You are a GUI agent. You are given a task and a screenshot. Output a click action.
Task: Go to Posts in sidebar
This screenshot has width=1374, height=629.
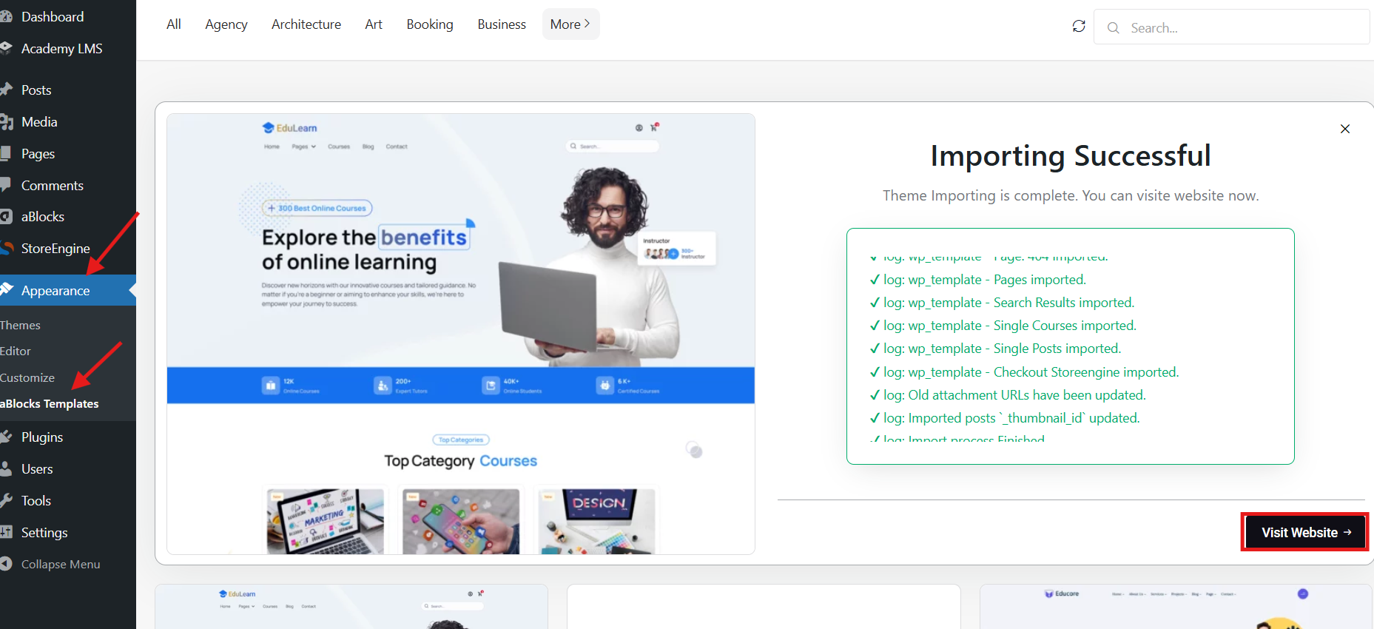tap(36, 90)
